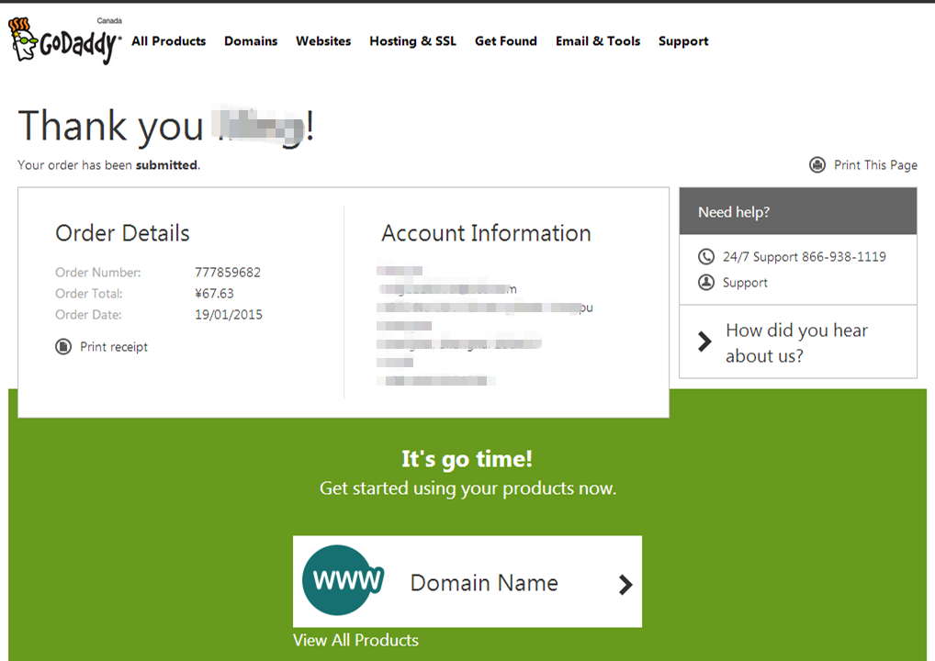Screen dimensions: 935x661
Task: Click the chevron arrow on the Domain Name card
Action: (x=625, y=584)
